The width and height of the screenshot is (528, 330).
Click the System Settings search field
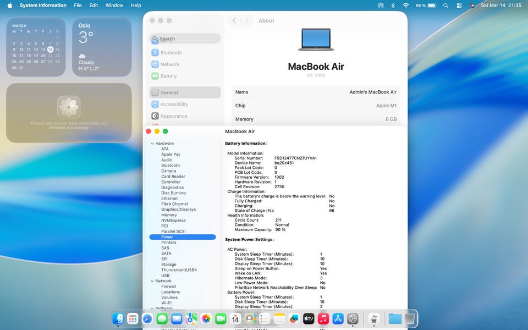(185, 38)
